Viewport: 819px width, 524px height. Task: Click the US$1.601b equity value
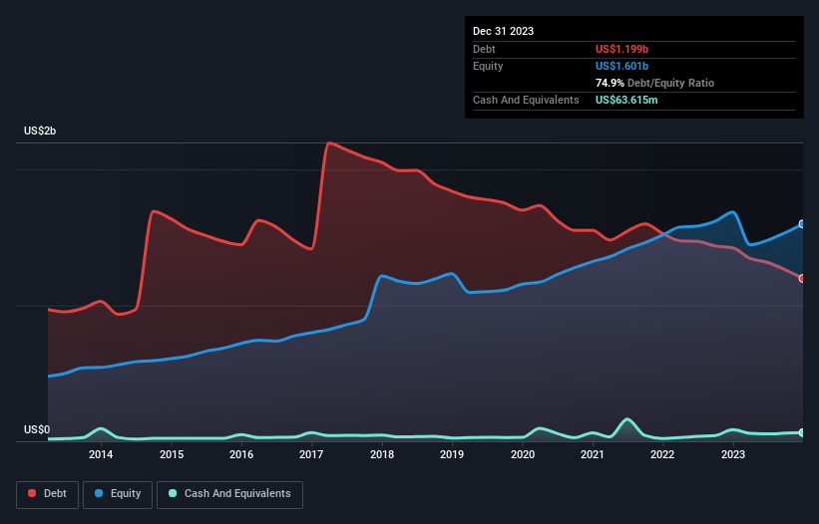coord(621,66)
